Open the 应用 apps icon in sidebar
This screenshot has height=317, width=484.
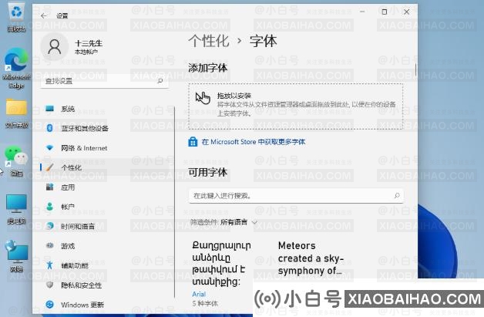(x=49, y=187)
